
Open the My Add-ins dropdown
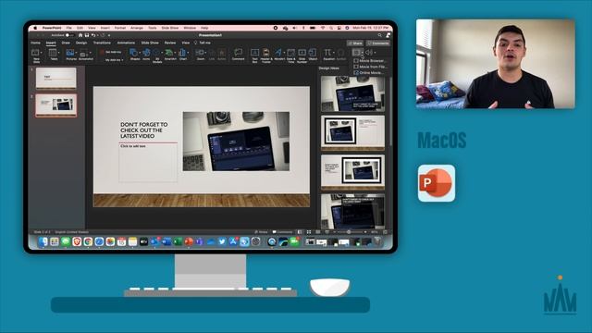click(x=115, y=59)
